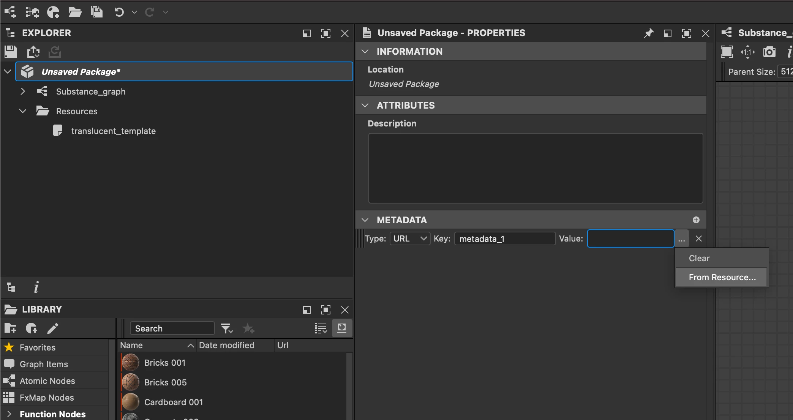Click the pencil edit icon in Library
Image resolution: width=793 pixels, height=420 pixels.
coord(53,328)
